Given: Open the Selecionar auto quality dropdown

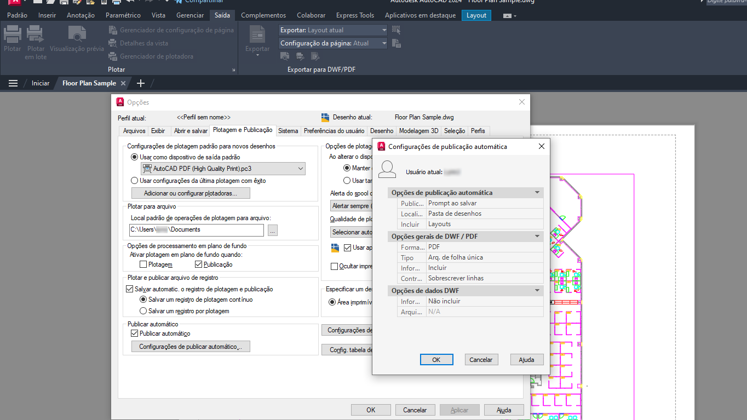Looking at the screenshot, I should [352, 232].
